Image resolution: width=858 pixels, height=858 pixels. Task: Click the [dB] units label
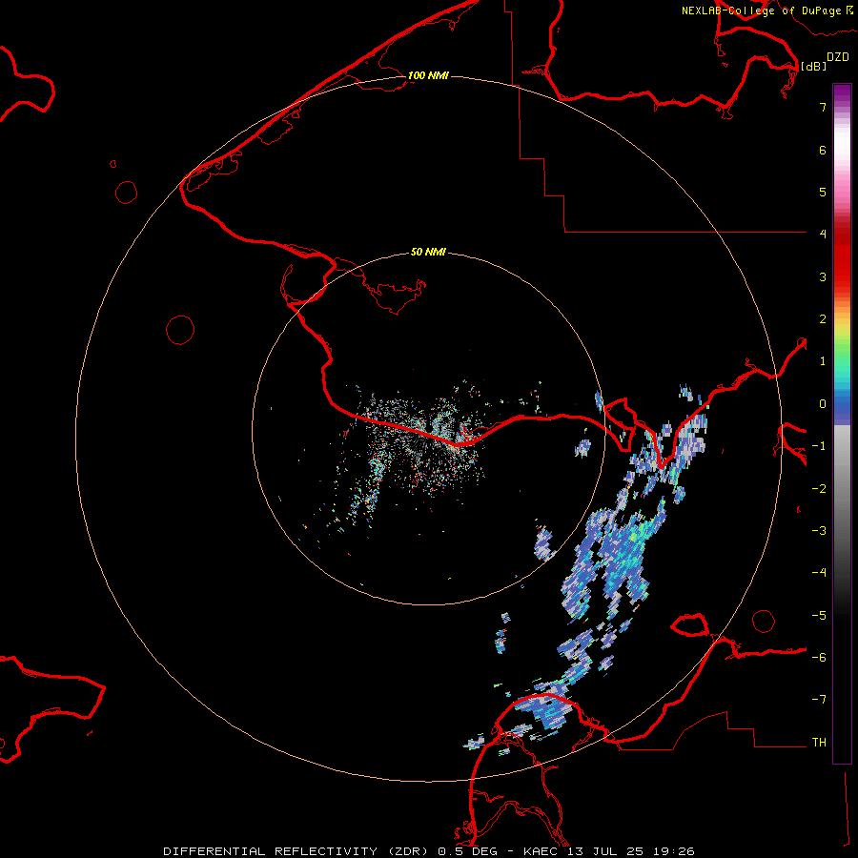click(814, 66)
